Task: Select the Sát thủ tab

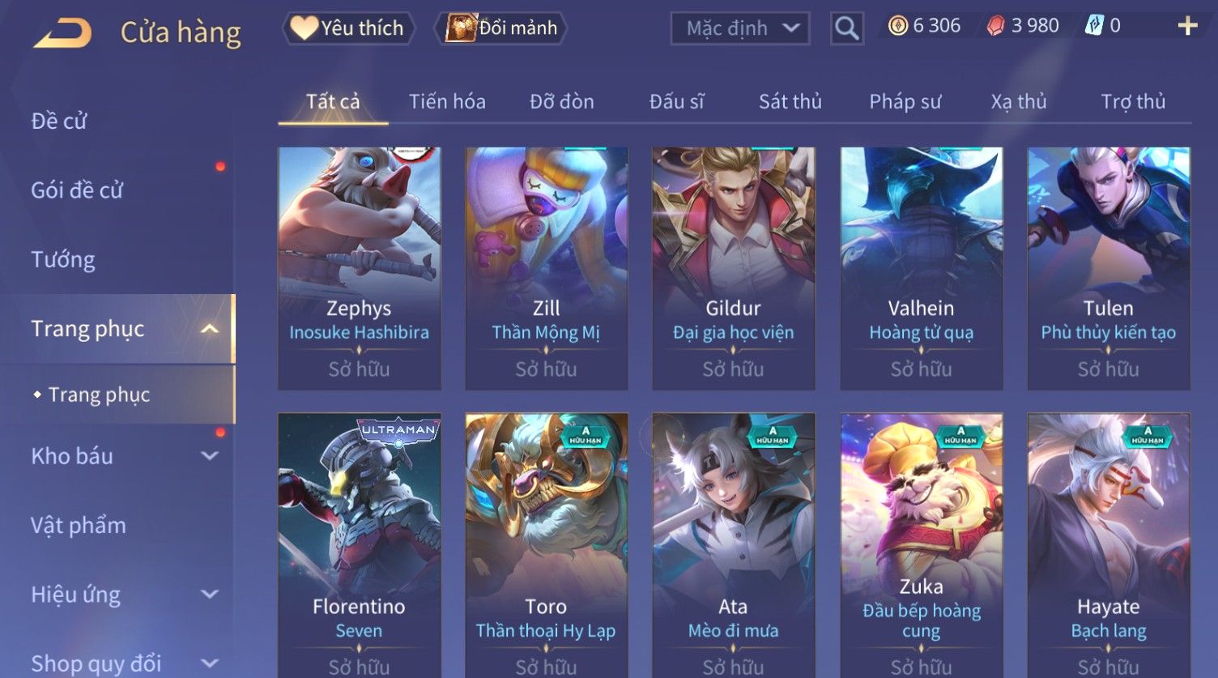Action: [x=790, y=101]
